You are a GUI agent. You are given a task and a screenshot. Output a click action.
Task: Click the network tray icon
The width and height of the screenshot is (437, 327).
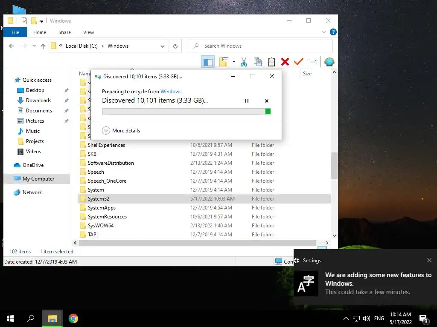coord(356,318)
